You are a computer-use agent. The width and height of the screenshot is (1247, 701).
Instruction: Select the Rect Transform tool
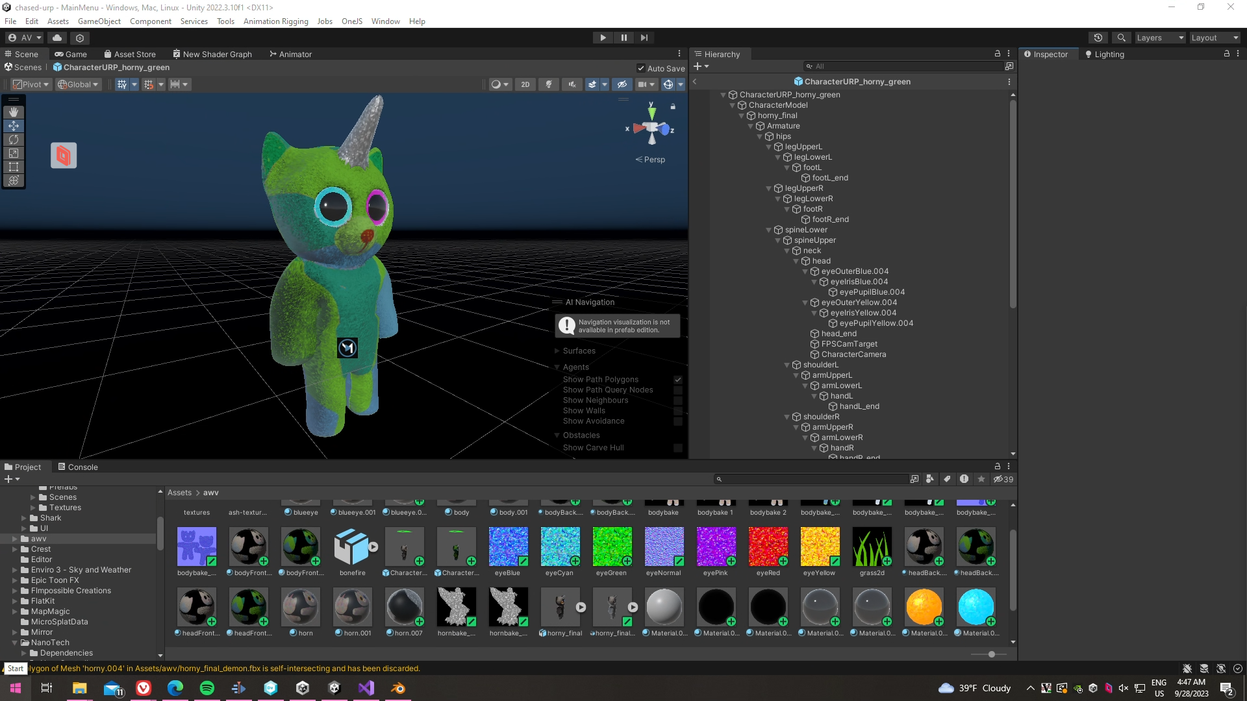point(14,167)
